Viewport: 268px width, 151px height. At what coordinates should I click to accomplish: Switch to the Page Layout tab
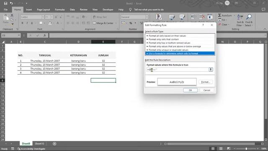pyautogui.click(x=43, y=10)
